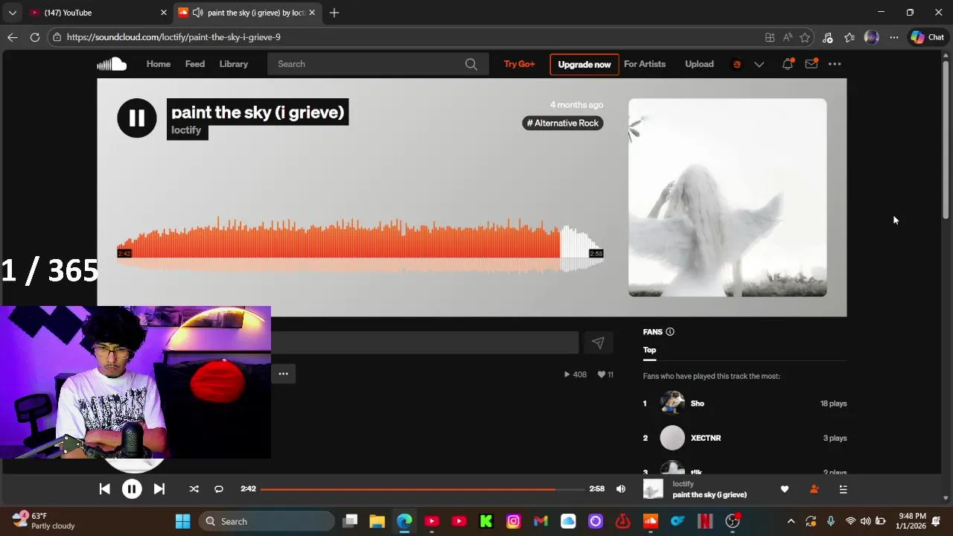Add this page to favorites star
The height and width of the screenshot is (536, 953).
point(805,37)
